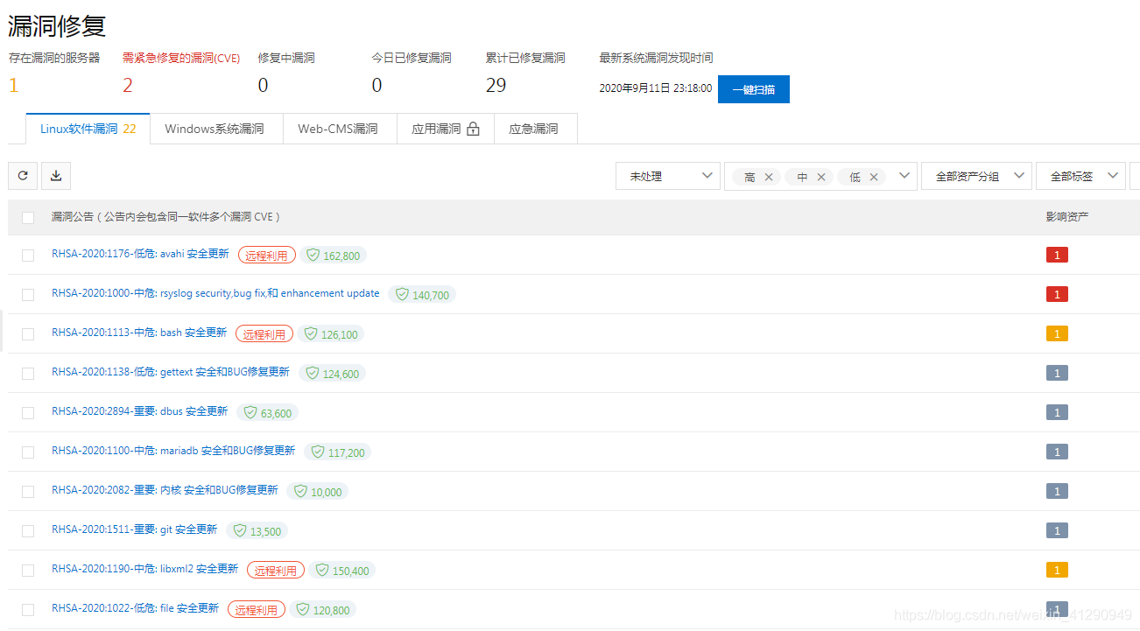Click the 一键扫描 scan button
This screenshot has width=1140, height=631.
coord(754,89)
